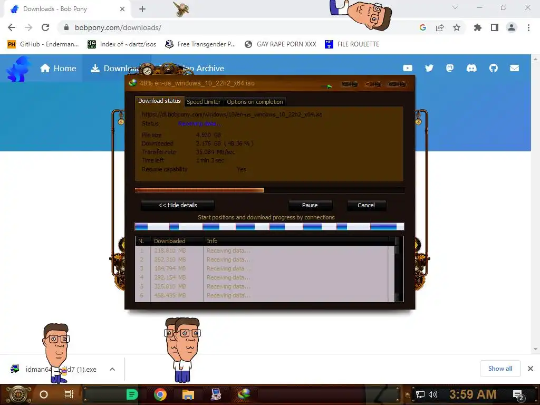Cancel the Windows 10 ISO download
This screenshot has height=405, width=540.
tap(366, 205)
